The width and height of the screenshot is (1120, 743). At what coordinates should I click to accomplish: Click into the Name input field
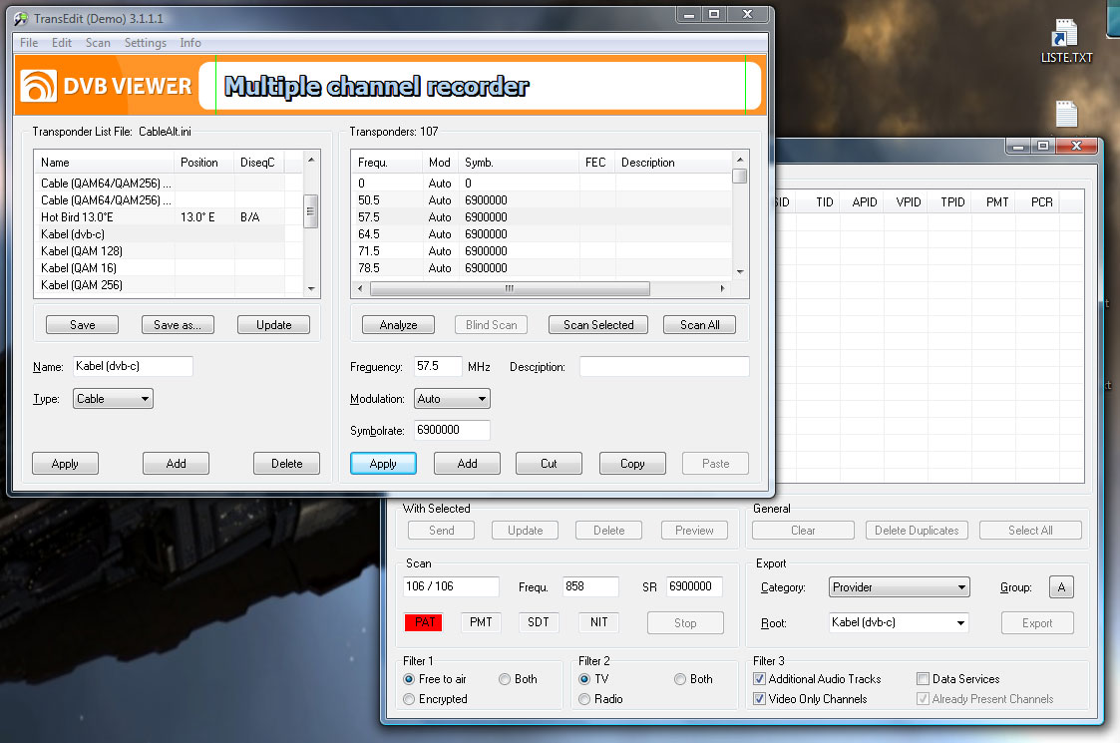(x=133, y=366)
